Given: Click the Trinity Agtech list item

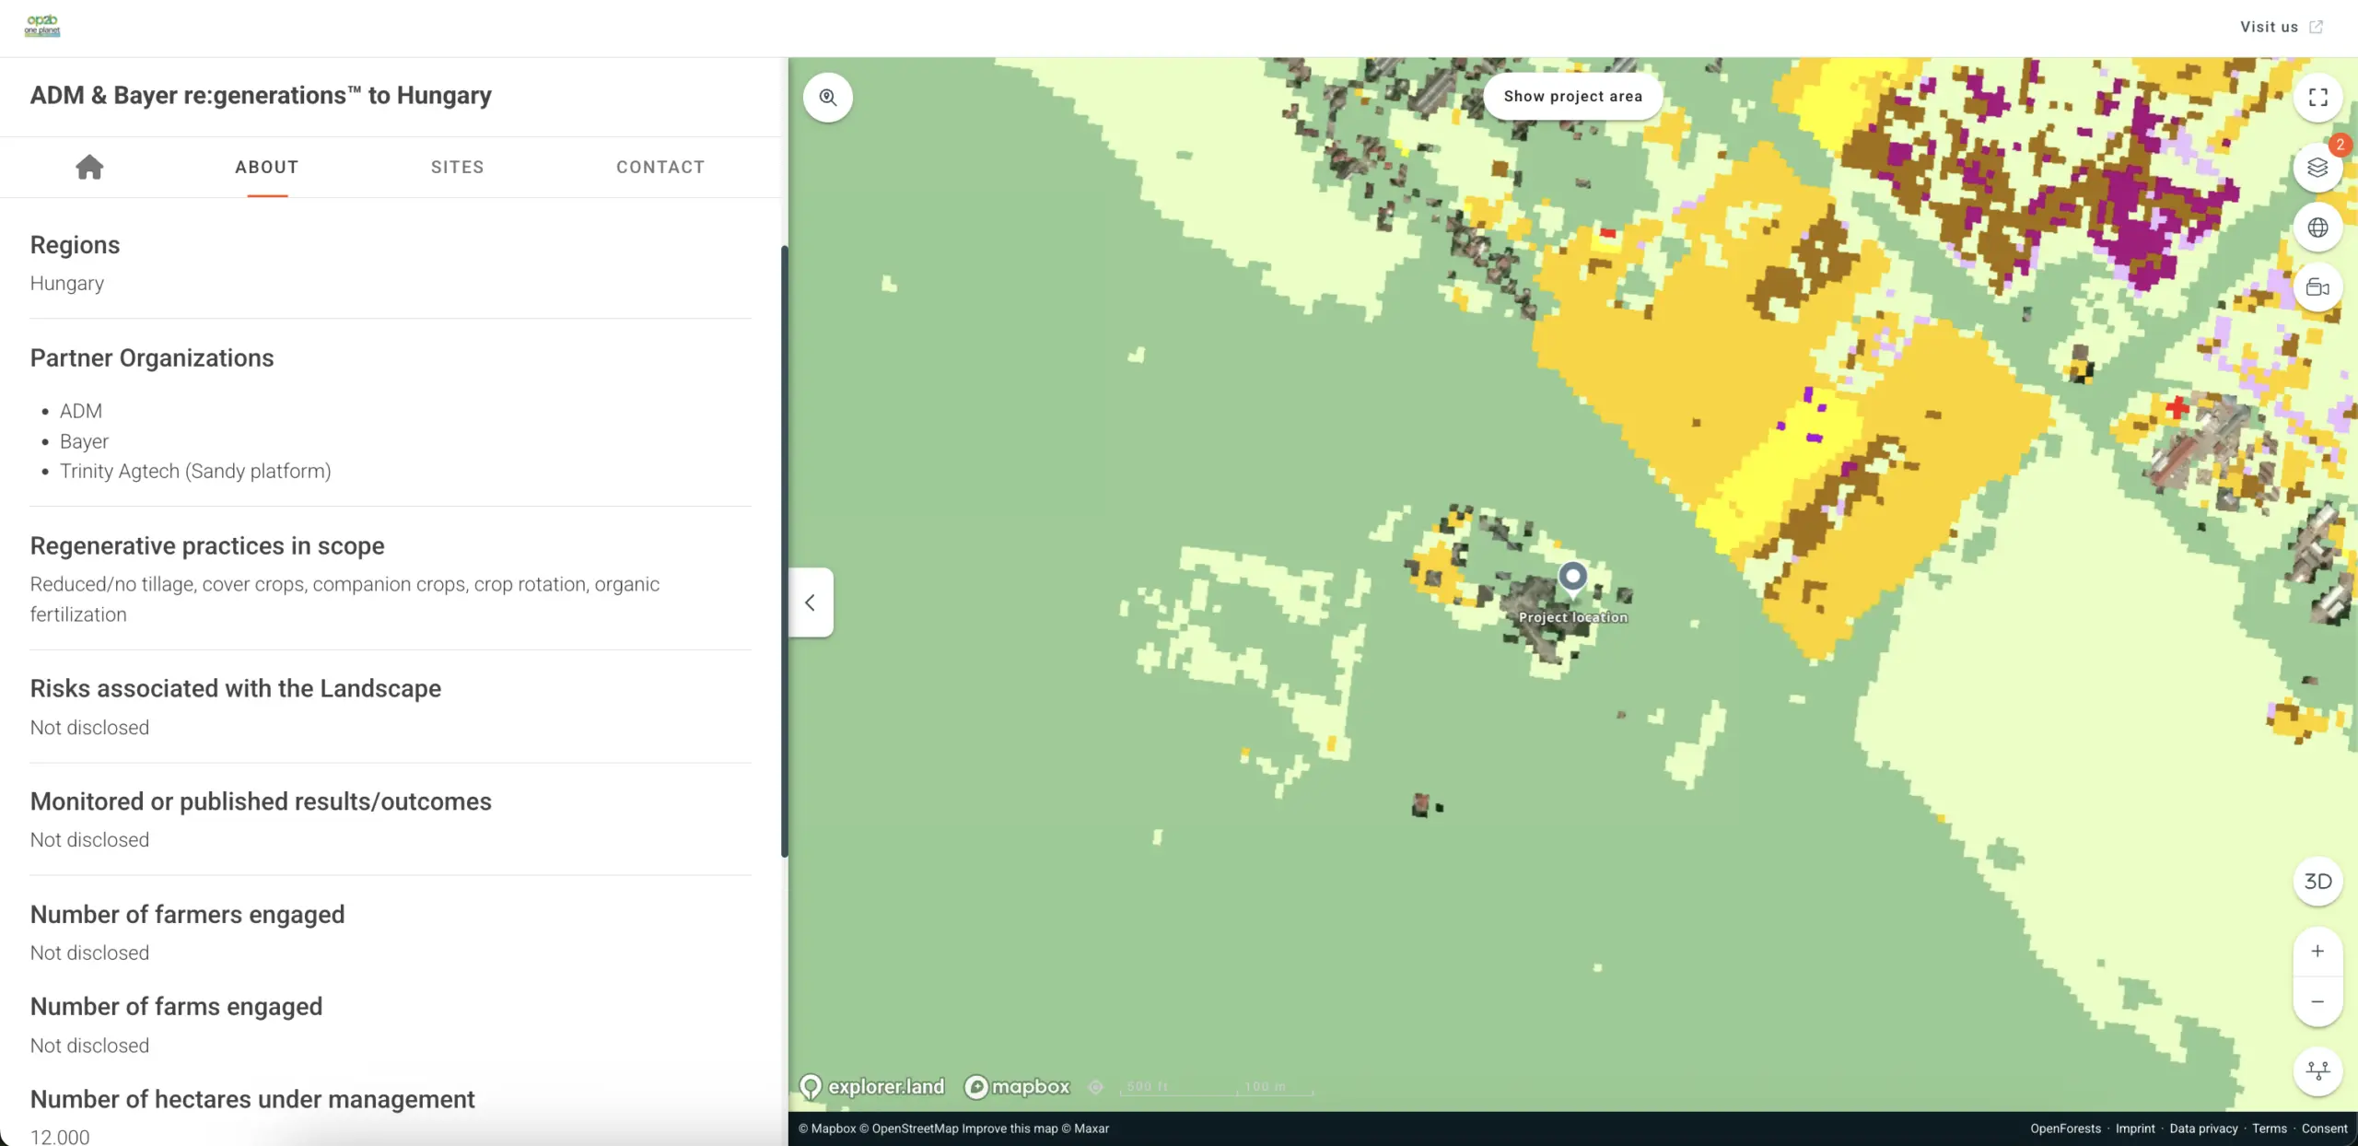Looking at the screenshot, I should click(195, 472).
